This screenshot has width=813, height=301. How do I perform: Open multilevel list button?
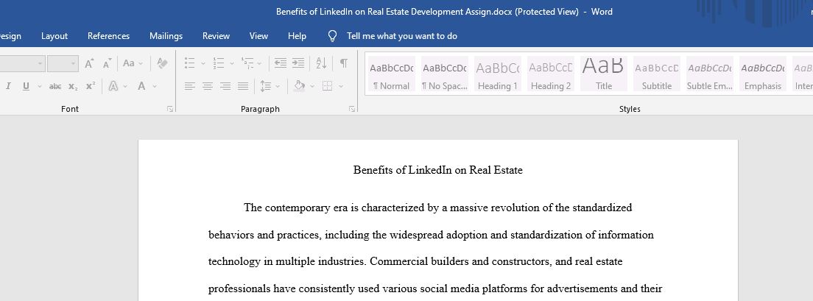[x=247, y=63]
